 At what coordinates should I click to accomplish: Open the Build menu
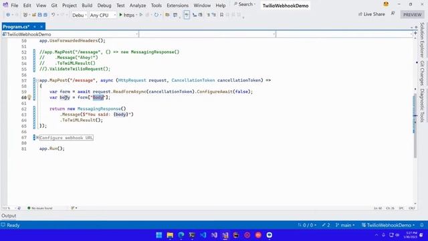(87, 5)
